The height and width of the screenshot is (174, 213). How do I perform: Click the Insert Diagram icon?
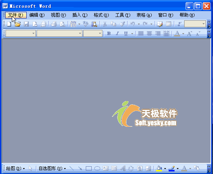[131, 168]
